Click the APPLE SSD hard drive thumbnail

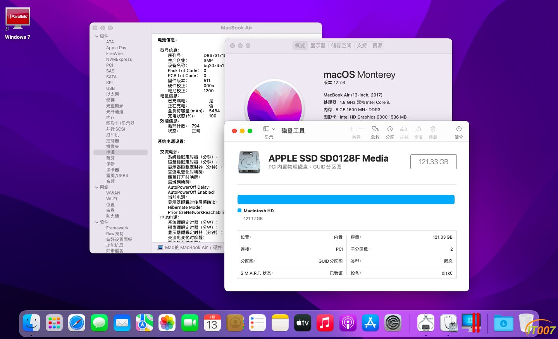click(x=249, y=162)
